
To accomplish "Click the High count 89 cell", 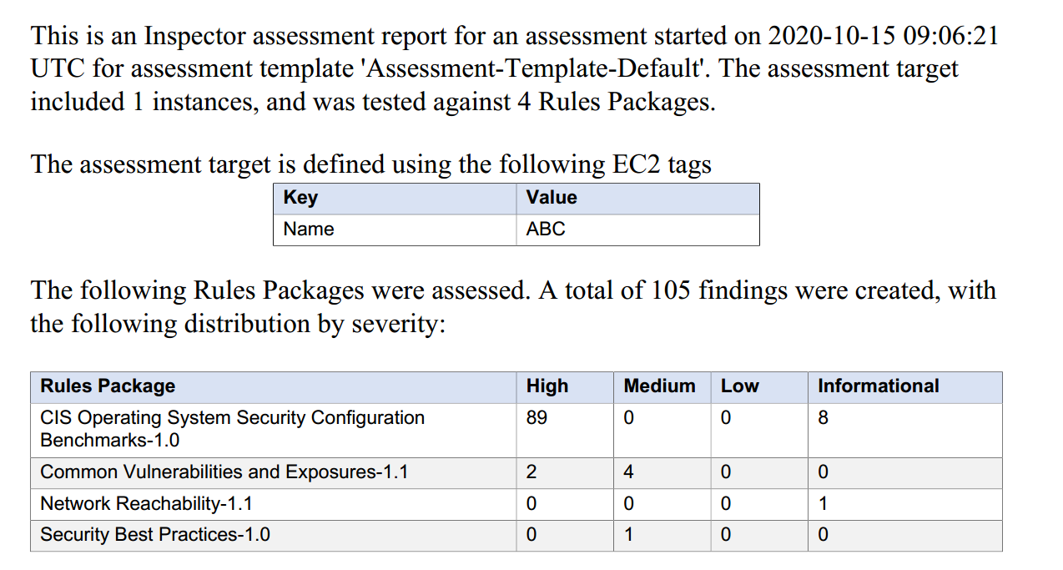I will tap(537, 418).
